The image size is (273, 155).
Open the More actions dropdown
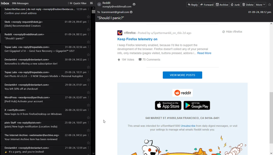[x=260, y=5]
